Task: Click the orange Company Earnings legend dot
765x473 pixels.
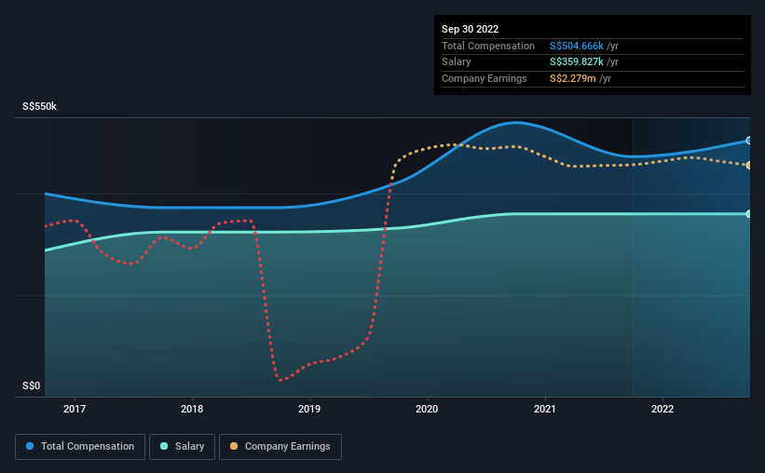Action: (x=234, y=446)
